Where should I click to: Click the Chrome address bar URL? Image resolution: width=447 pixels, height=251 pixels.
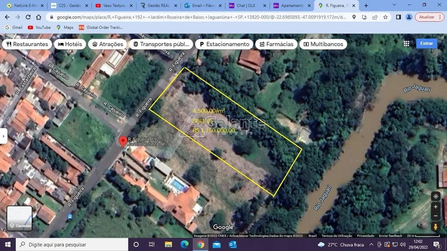click(199, 17)
